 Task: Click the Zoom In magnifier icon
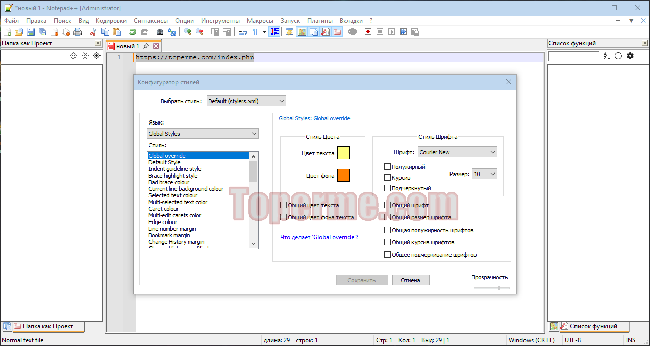point(188,32)
